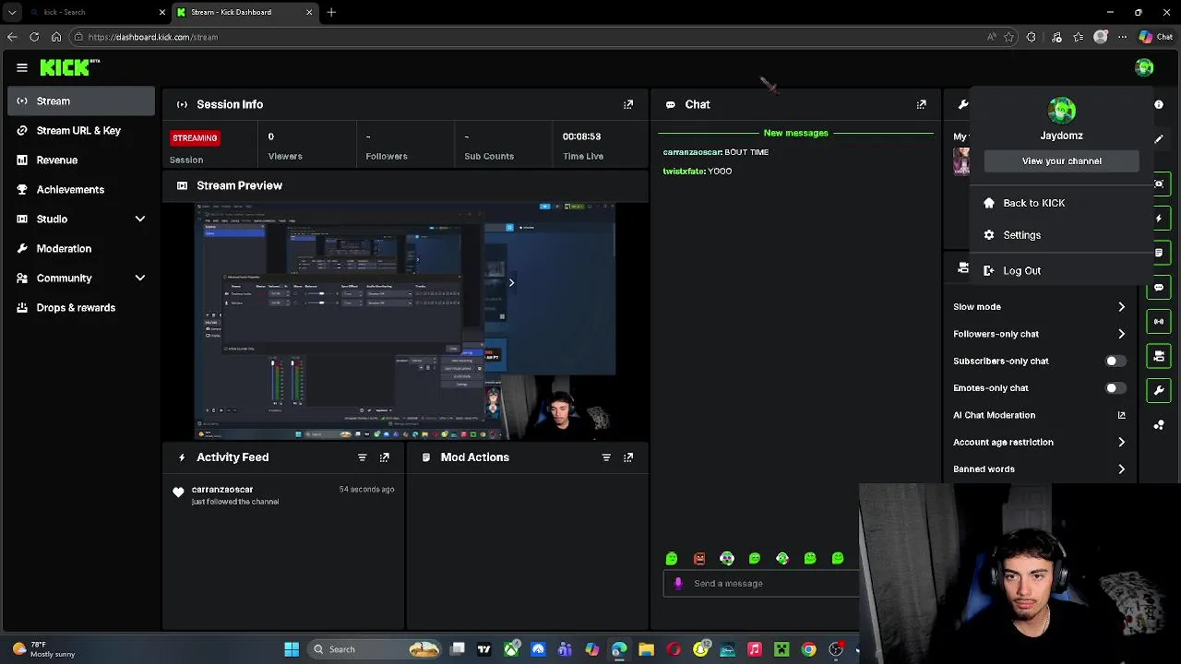Click the Windows taskbar Search box
The width and height of the screenshot is (1181, 664).
(x=375, y=649)
